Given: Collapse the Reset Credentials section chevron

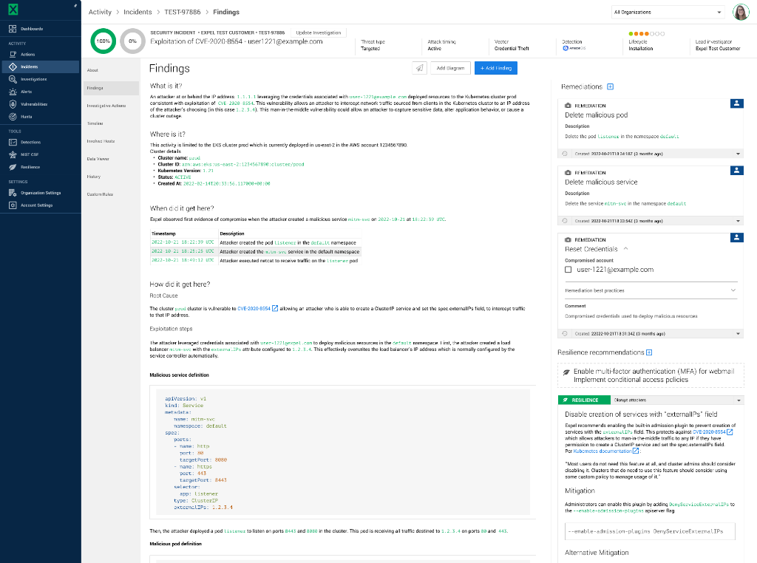Looking at the screenshot, I should click(625, 249).
